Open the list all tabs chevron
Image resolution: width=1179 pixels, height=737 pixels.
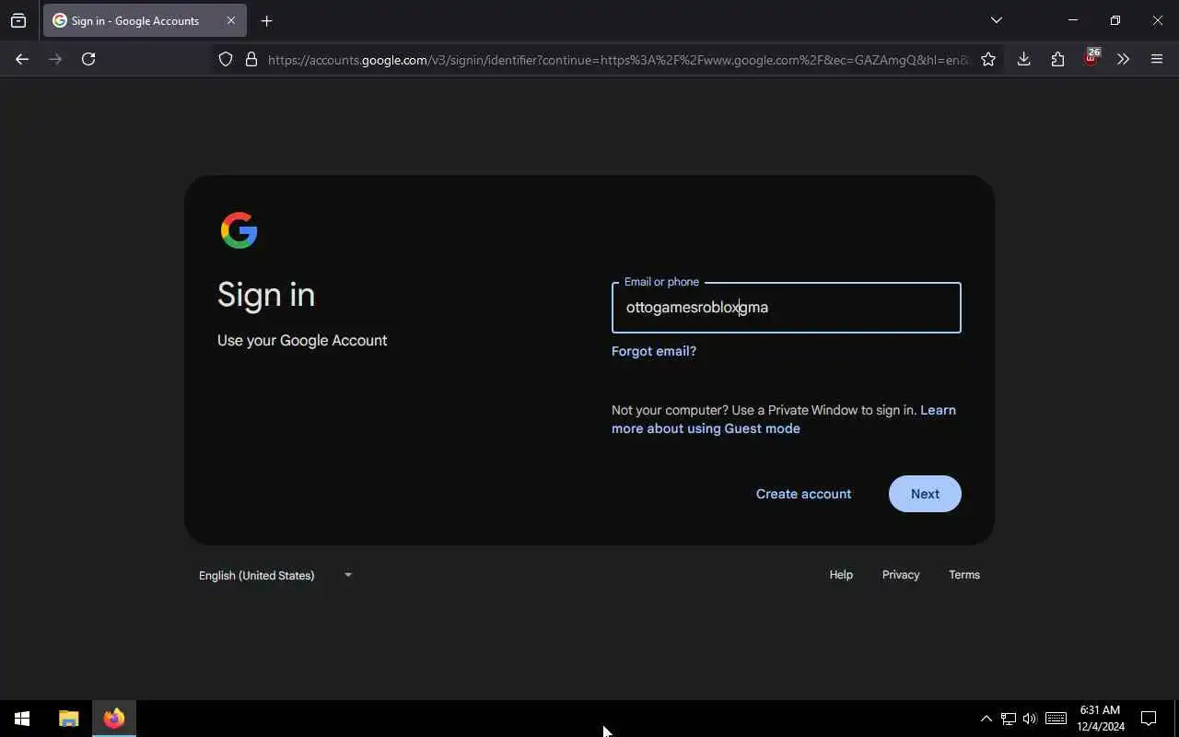(996, 20)
